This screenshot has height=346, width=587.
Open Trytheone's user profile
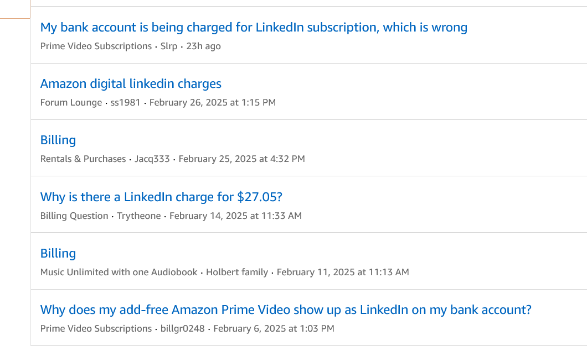coord(138,216)
